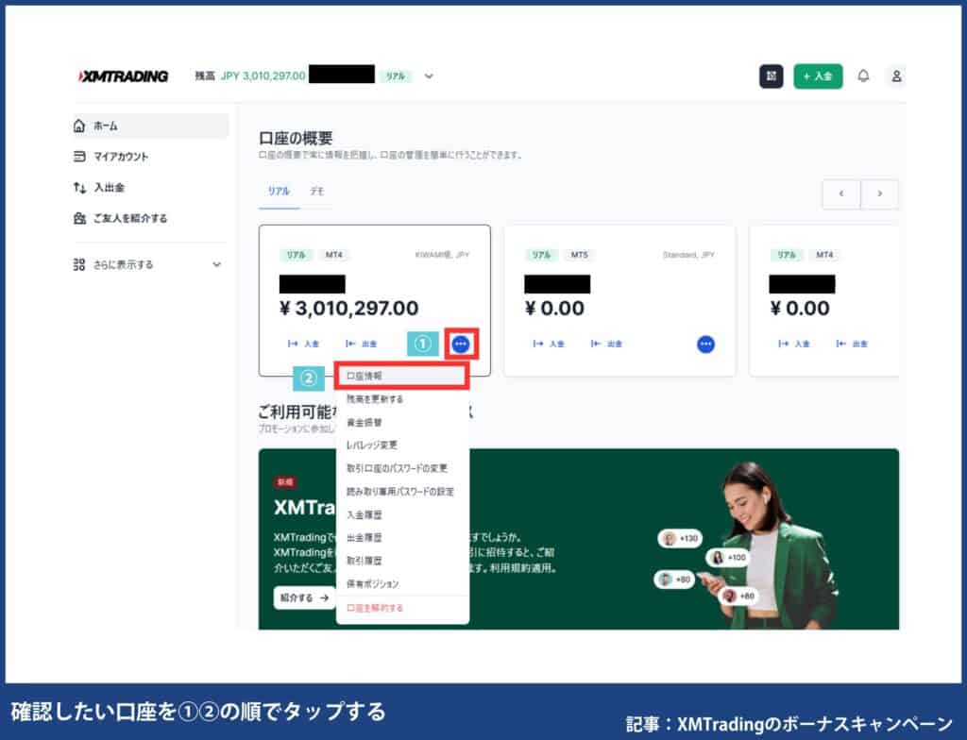The image size is (967, 740).
Task: Show previous account cards with left arrow
Action: [x=841, y=193]
